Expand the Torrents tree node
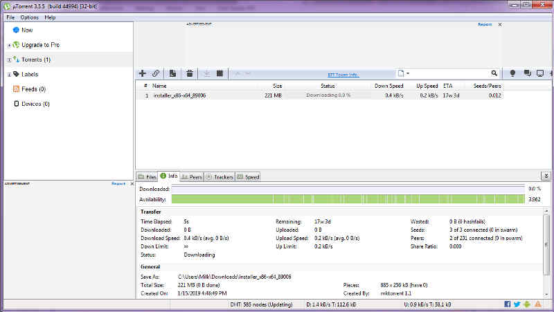 pos(9,60)
